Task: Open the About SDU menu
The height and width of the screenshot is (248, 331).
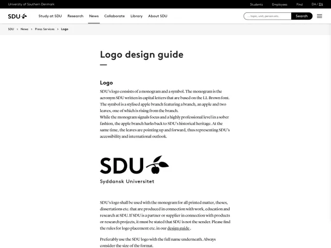Action: [x=158, y=16]
